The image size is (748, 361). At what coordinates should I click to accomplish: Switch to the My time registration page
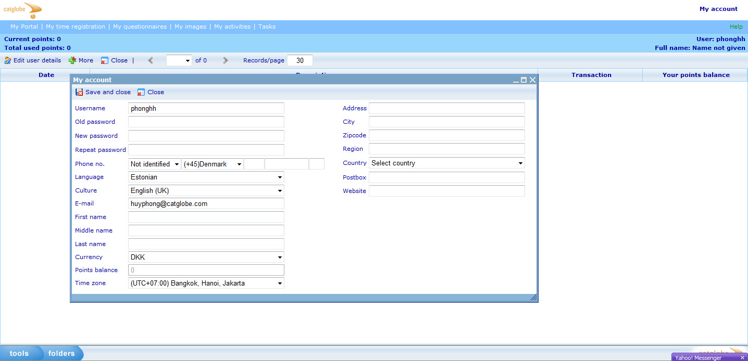coord(76,27)
